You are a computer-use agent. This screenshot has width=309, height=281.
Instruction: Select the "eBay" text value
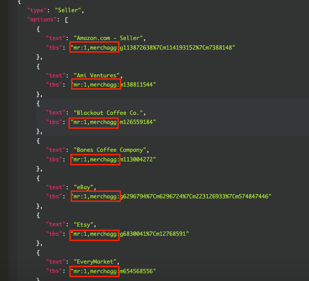click(83, 187)
